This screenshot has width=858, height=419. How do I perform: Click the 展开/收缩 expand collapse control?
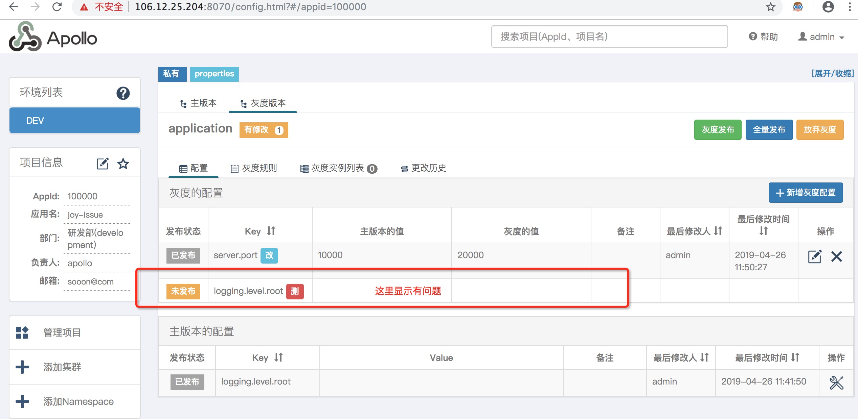[834, 74]
